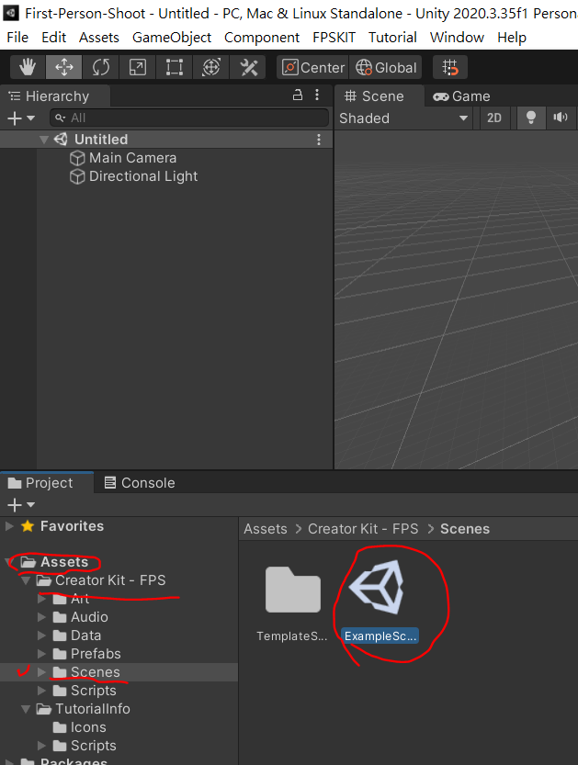Select the Rotate tool
This screenshot has width=578, height=765.
pos(100,67)
